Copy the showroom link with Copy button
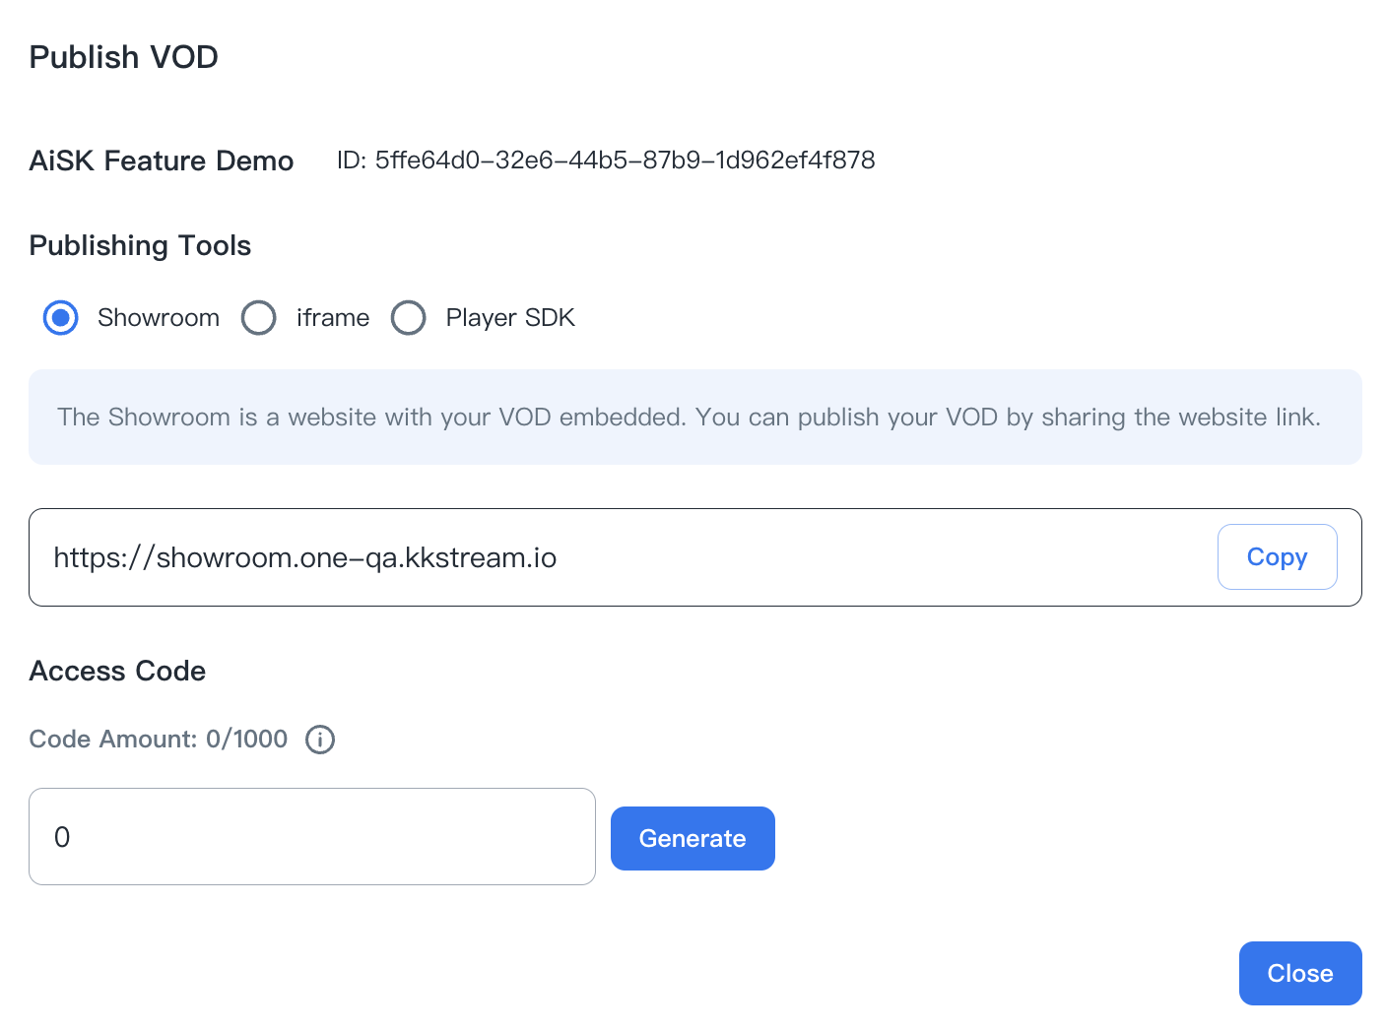Image resolution: width=1385 pixels, height=1032 pixels. [1277, 557]
